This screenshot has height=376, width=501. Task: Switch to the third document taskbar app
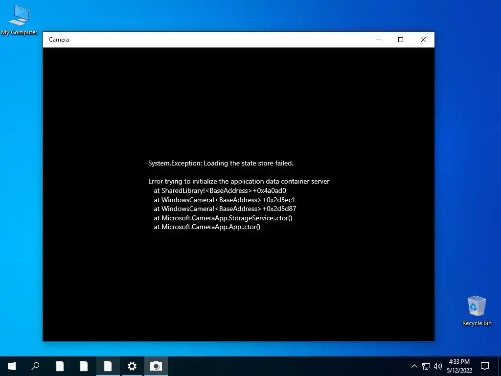pos(108,366)
